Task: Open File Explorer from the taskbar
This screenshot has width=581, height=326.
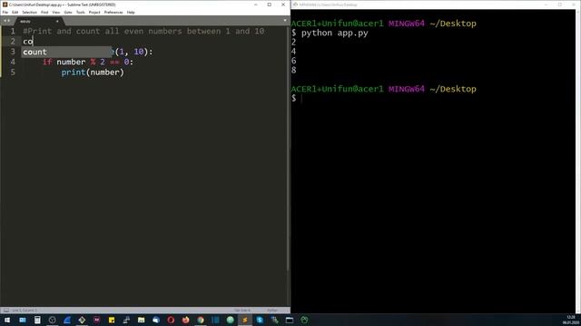Action: coord(142,320)
